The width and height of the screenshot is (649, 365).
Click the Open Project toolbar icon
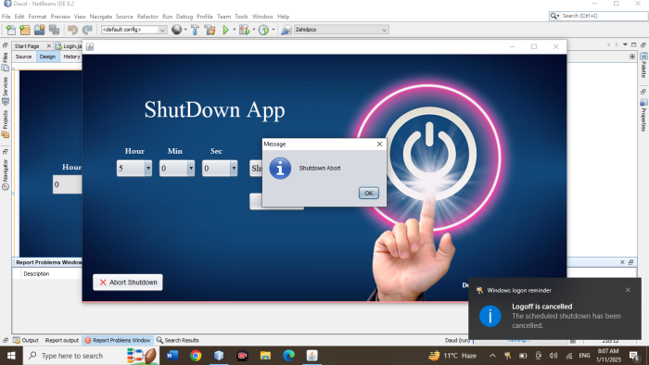[39, 30]
